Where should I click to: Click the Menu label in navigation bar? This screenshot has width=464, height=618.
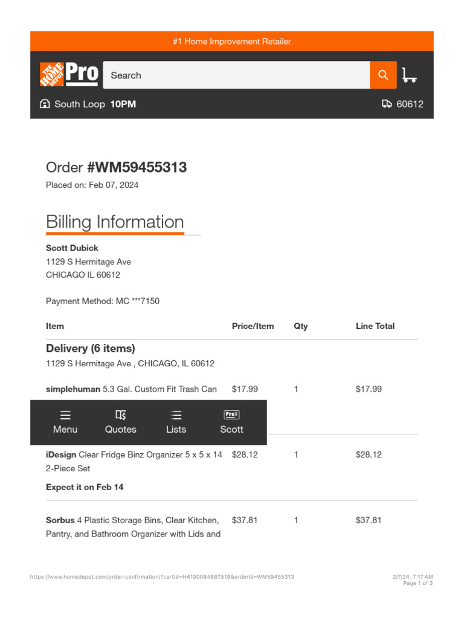(x=65, y=429)
